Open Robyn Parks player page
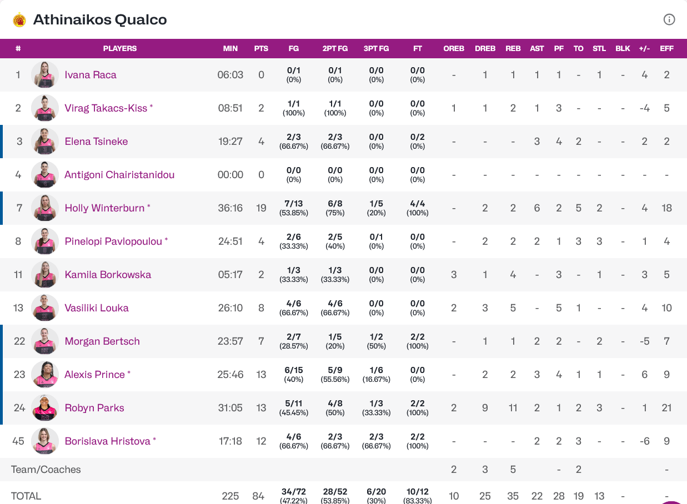The width and height of the screenshot is (687, 504). [94, 408]
